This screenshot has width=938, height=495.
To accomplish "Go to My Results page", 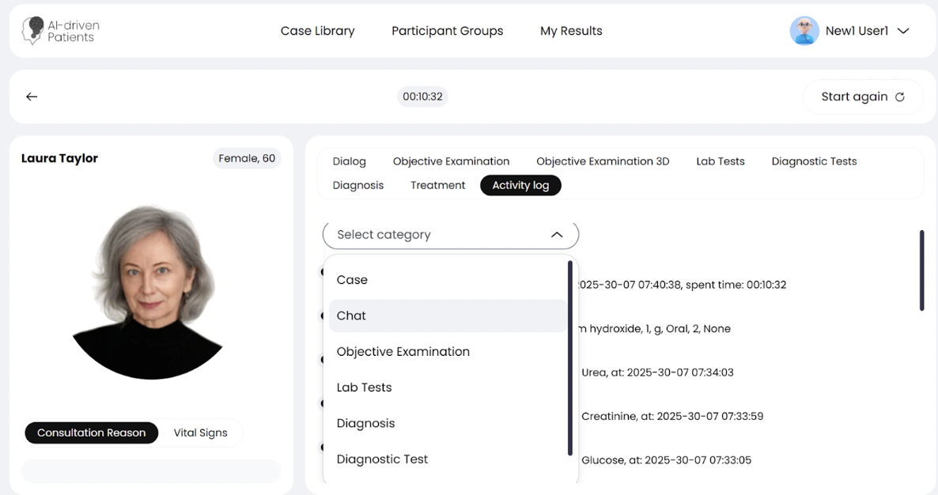I will (x=571, y=31).
